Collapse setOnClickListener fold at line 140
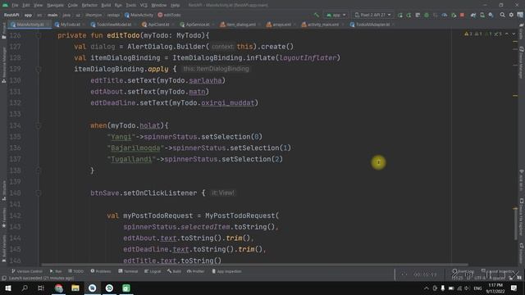 pos(39,193)
